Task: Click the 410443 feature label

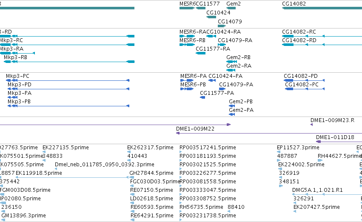Action: click(137, 156)
